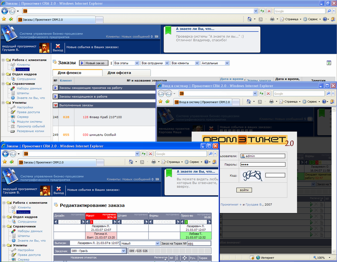Open Страница menu in orders list browser toolbar
The width and height of the screenshot is (337, 262).
(x=291, y=19)
